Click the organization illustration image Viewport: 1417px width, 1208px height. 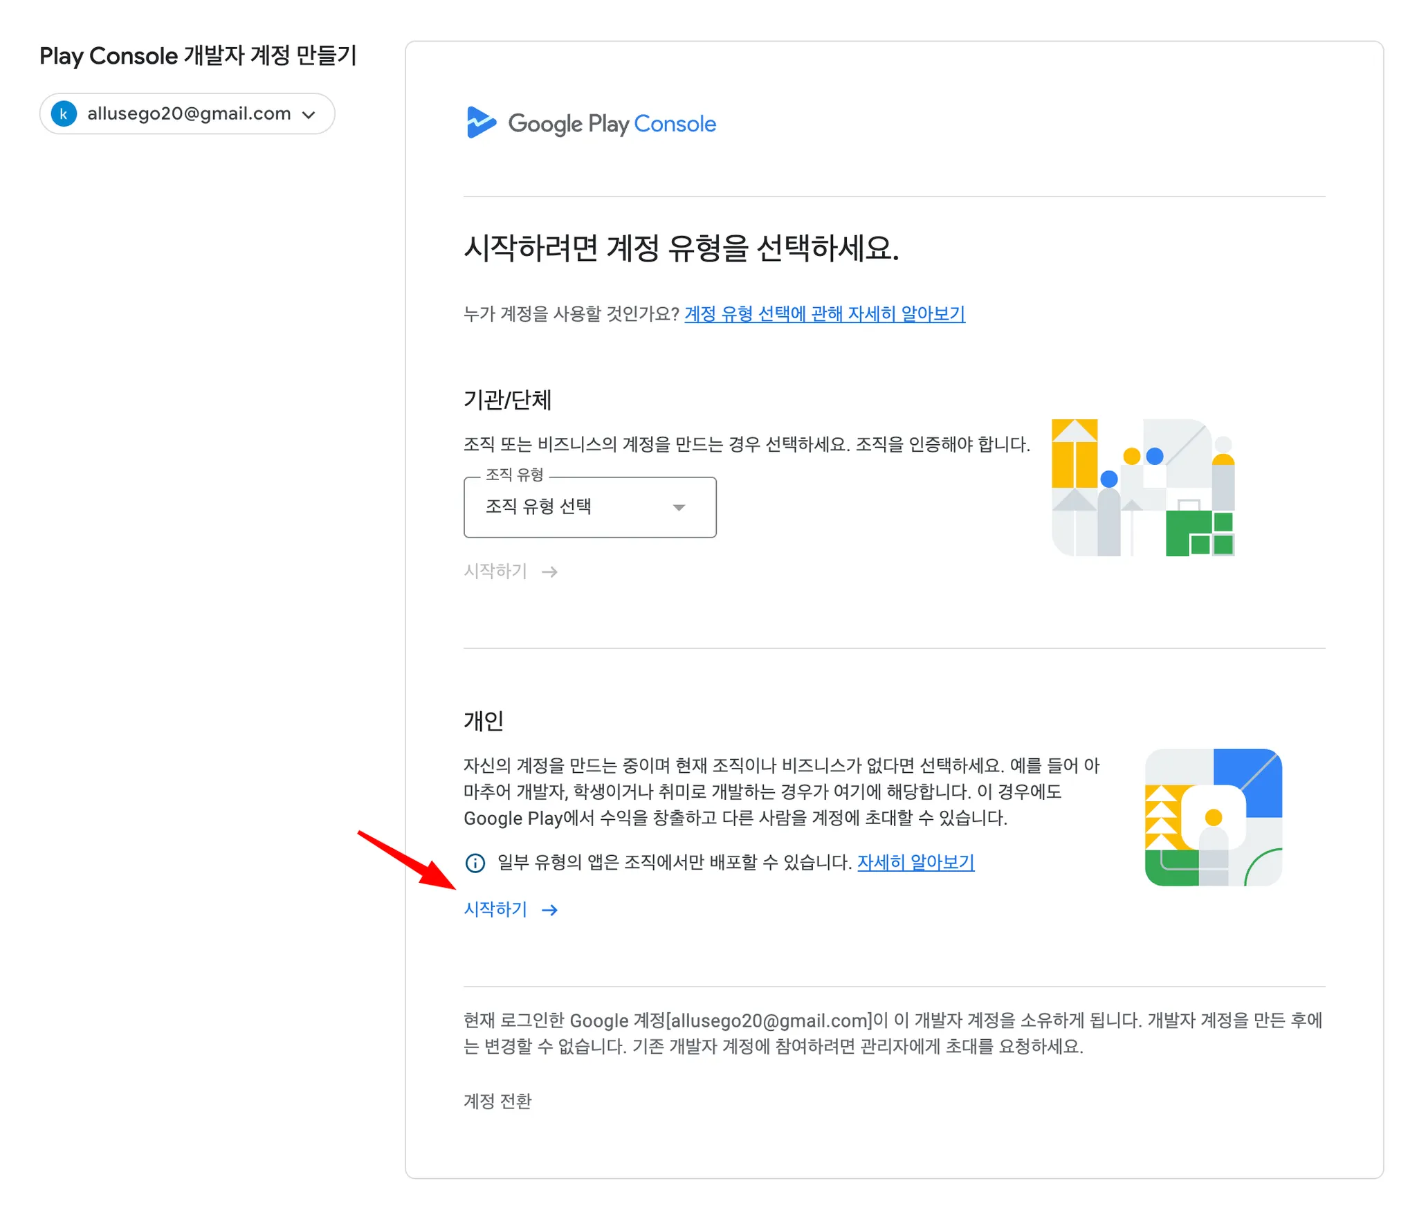coord(1143,487)
